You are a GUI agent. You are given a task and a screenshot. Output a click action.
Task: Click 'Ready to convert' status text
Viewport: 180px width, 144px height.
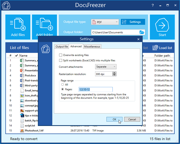pos(24,139)
